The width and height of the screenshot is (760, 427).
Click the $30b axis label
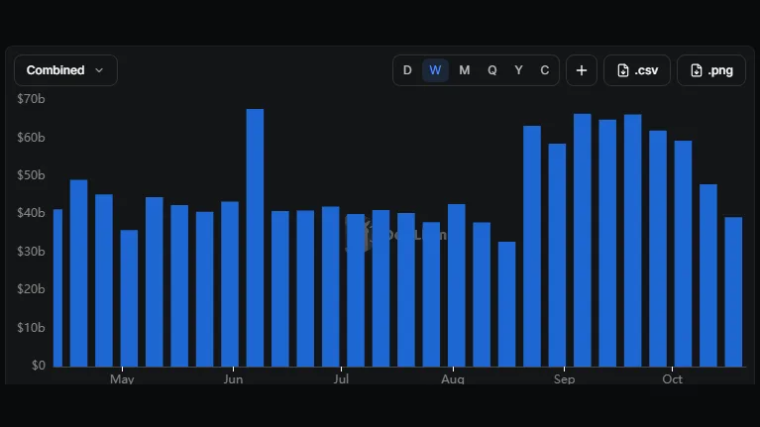(x=31, y=252)
